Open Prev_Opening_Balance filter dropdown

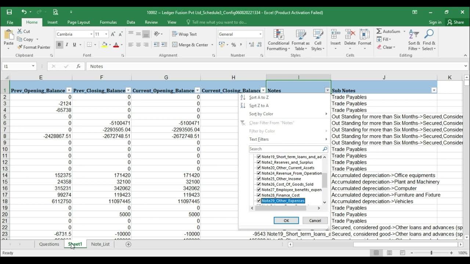click(69, 91)
